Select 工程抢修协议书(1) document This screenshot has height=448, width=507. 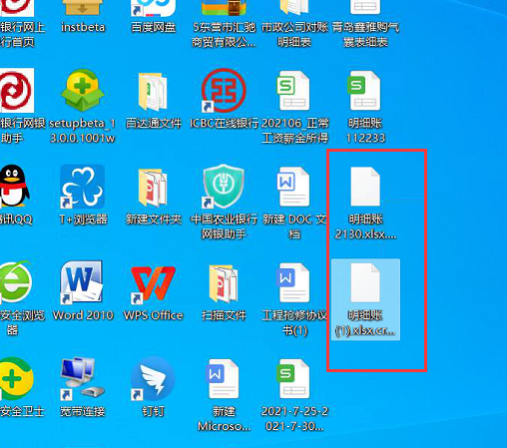294,282
